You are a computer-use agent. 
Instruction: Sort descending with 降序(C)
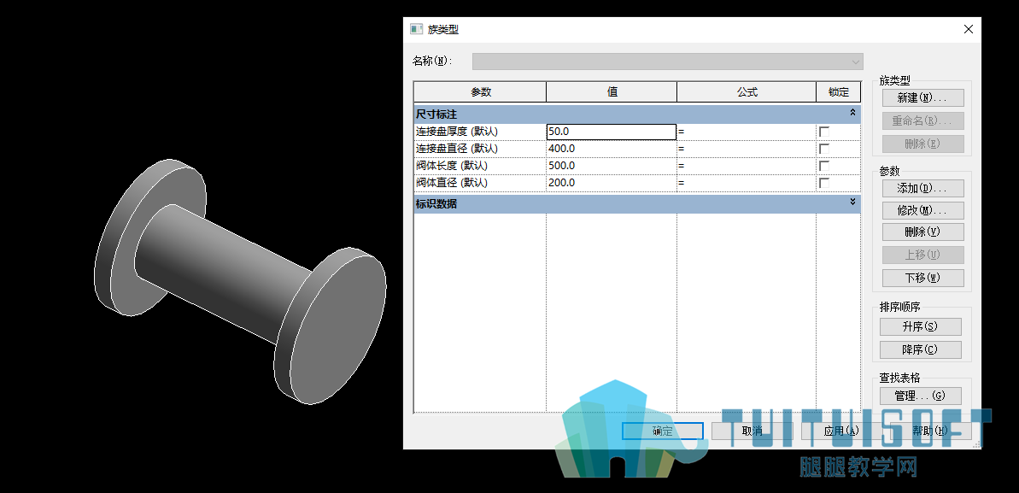[x=920, y=349]
